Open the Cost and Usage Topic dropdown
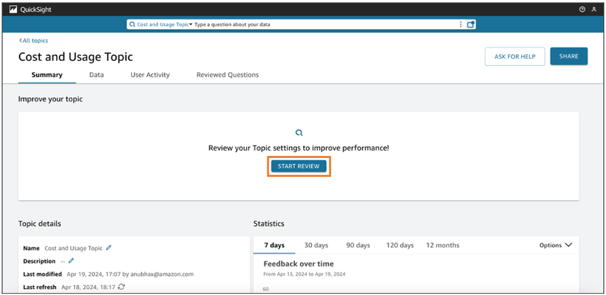 [x=164, y=25]
